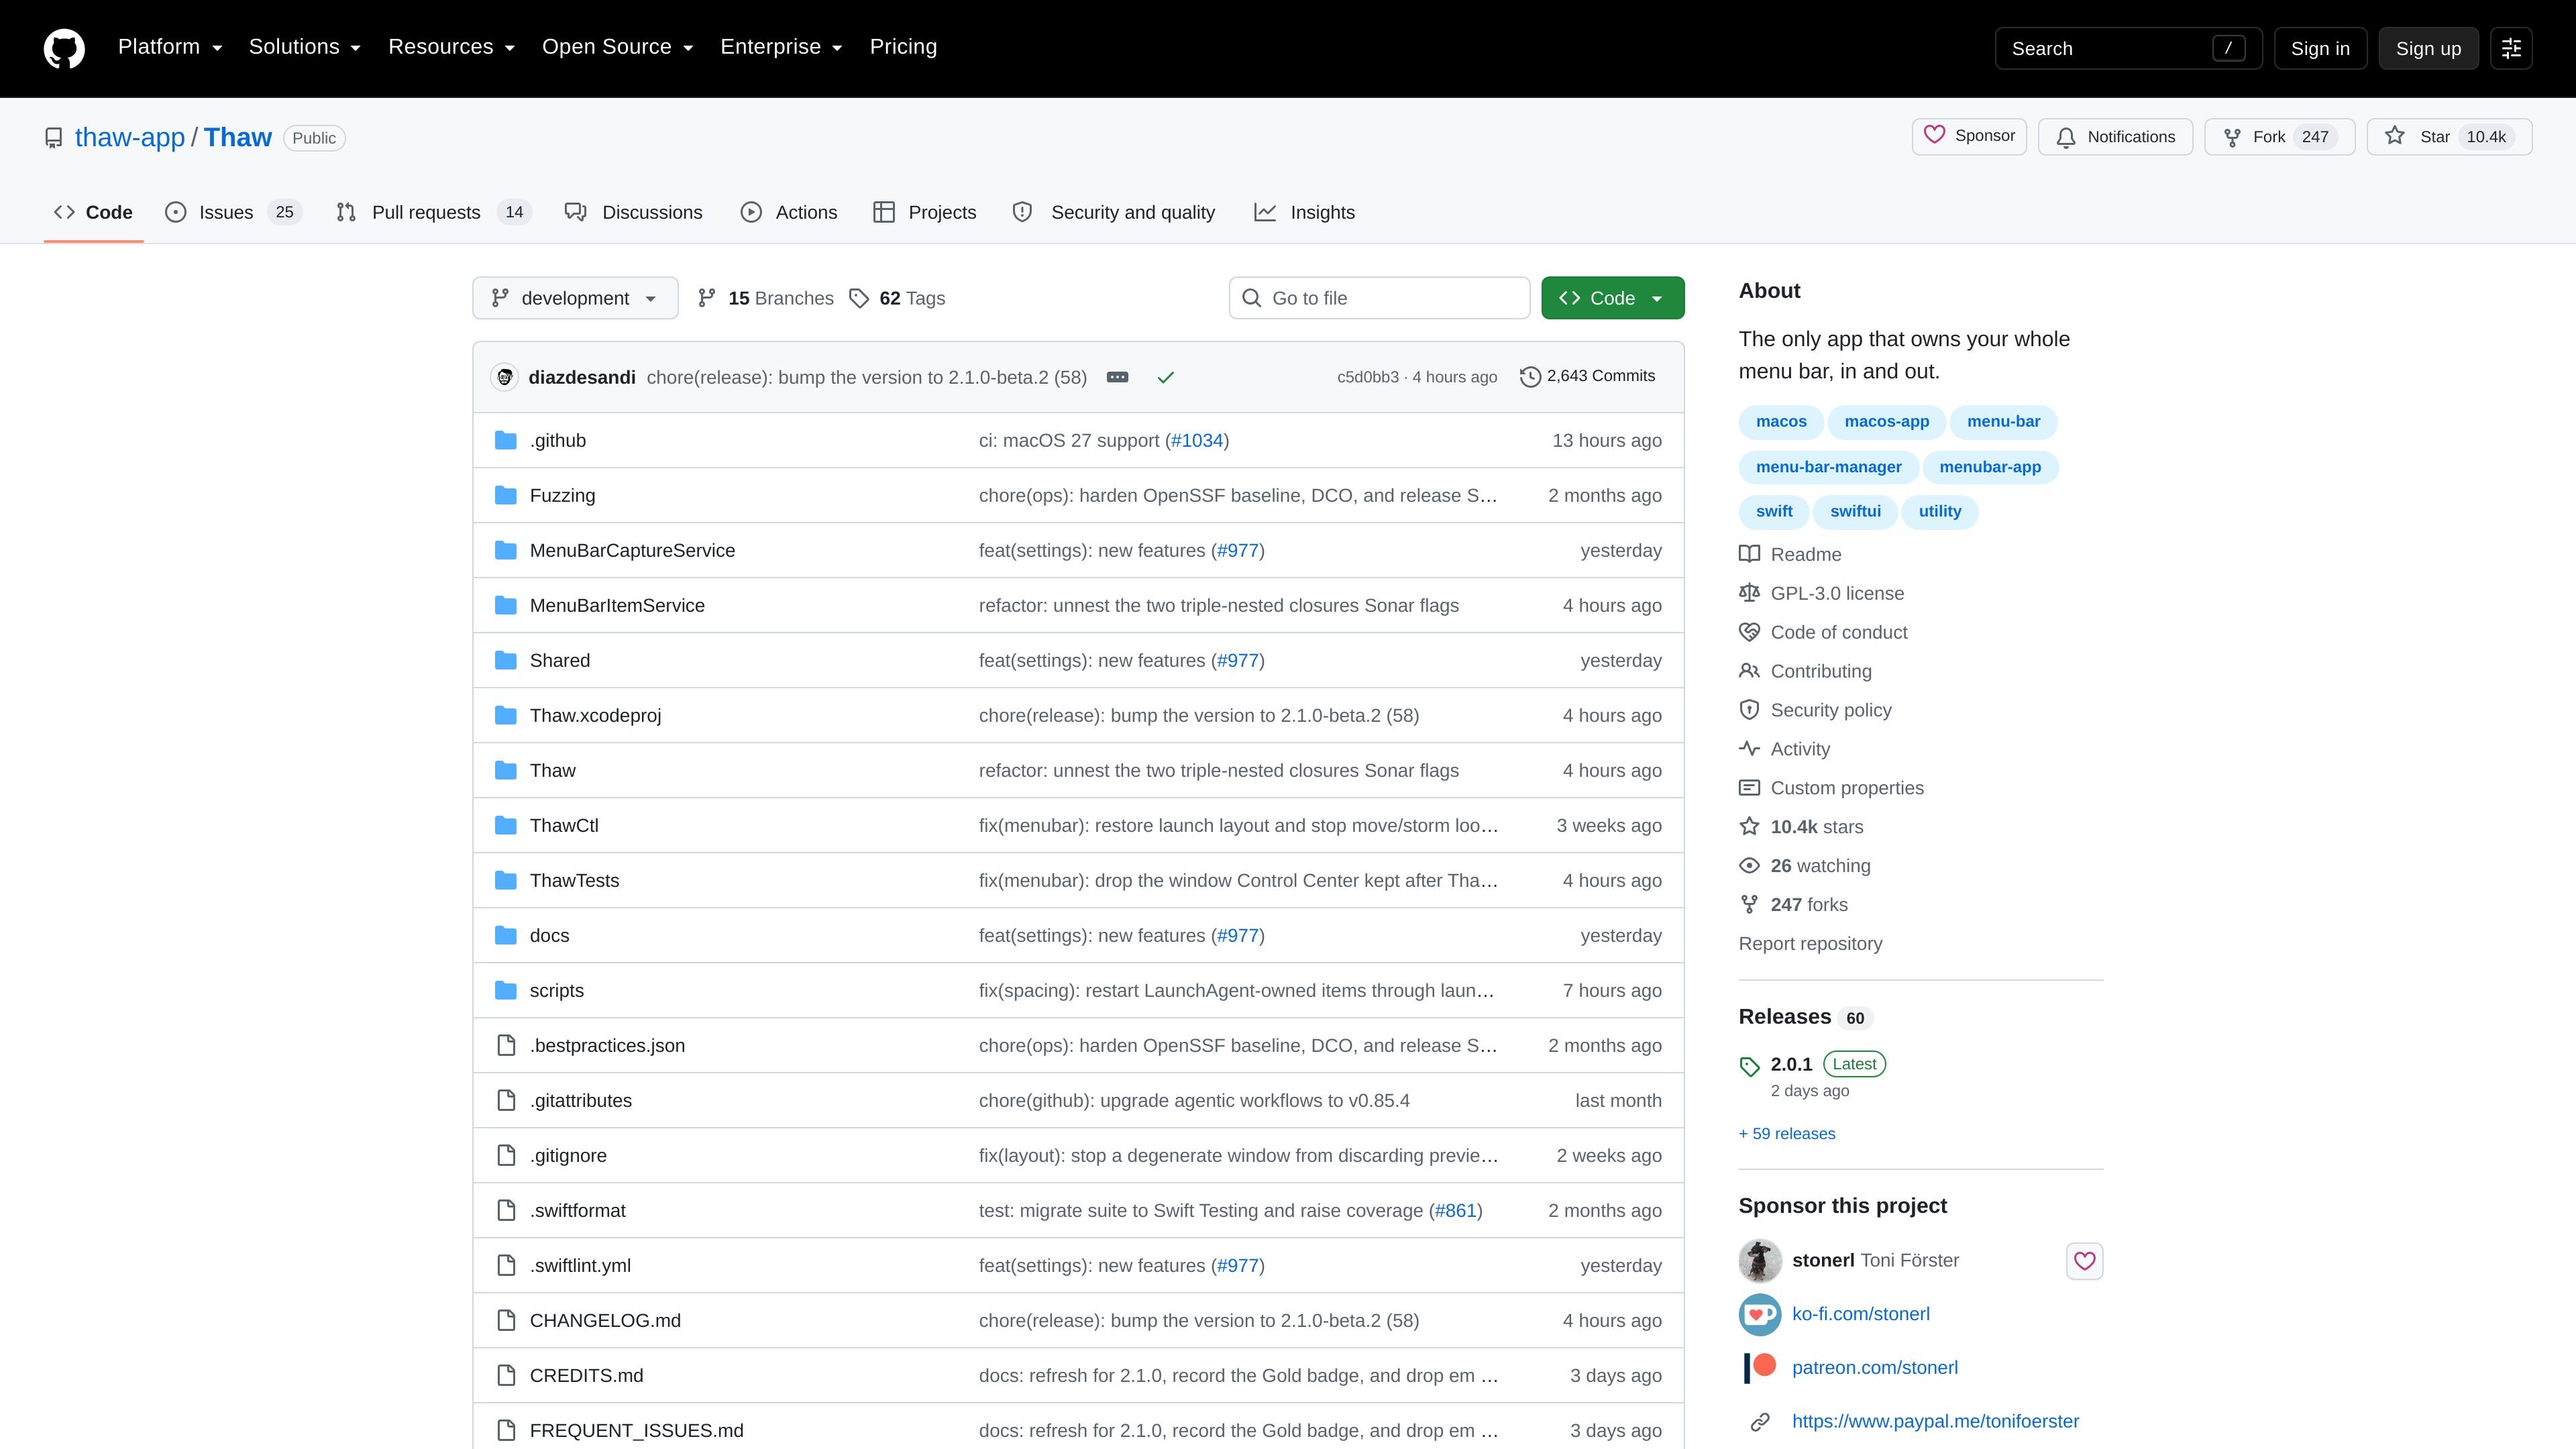Image resolution: width=2576 pixels, height=1449 pixels.
Task: Click the commit status green checkmark
Action: pos(1165,377)
